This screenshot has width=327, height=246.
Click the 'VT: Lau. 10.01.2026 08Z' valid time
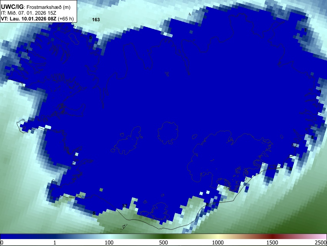pyautogui.click(x=28, y=19)
